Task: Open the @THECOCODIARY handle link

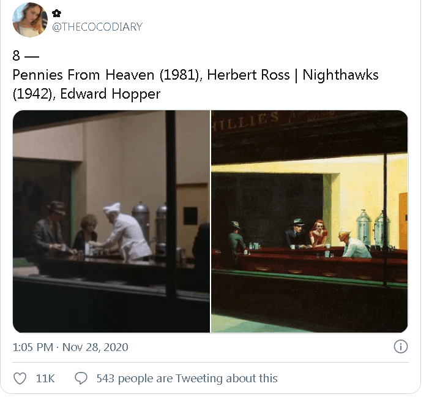Action: [97, 27]
